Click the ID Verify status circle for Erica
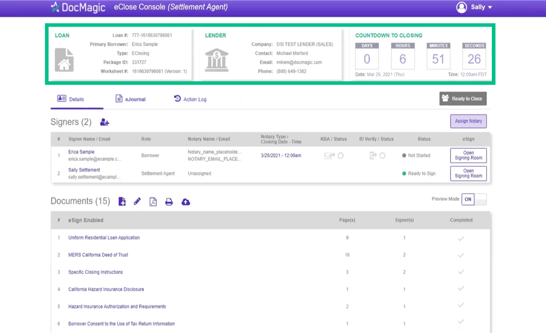 pos(382,156)
